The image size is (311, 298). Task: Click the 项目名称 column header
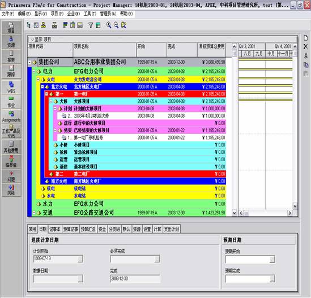[105, 50]
